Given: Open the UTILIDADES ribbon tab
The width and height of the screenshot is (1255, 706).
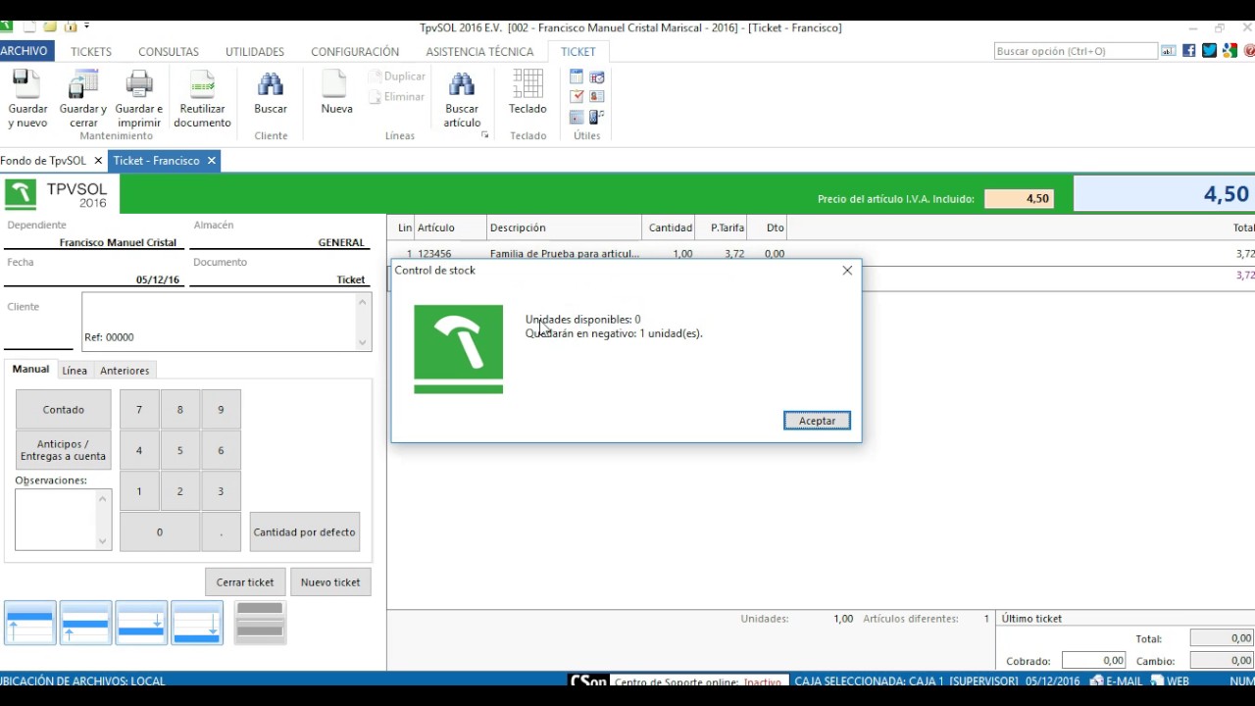Looking at the screenshot, I should point(255,52).
